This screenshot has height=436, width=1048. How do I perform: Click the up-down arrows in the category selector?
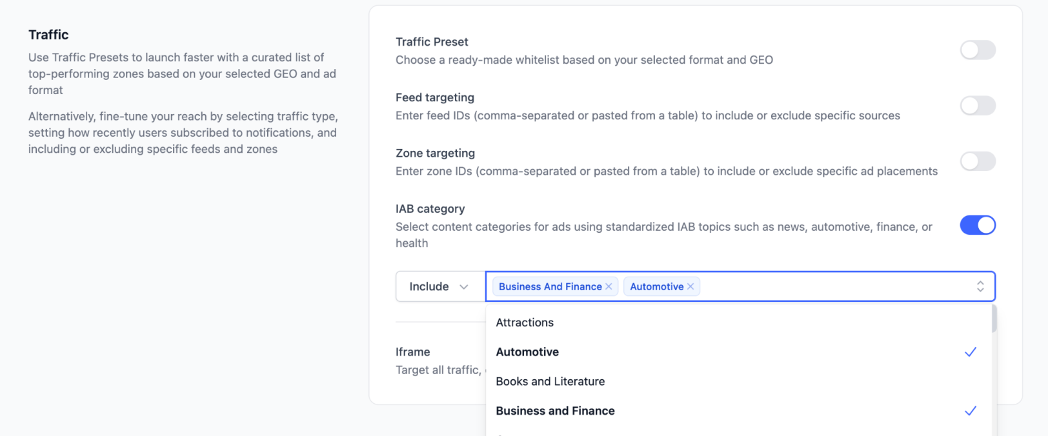pyautogui.click(x=980, y=286)
